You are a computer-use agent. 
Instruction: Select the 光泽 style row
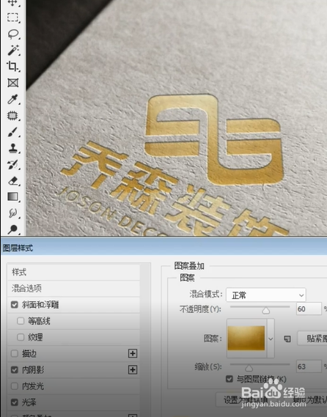[x=73, y=402]
